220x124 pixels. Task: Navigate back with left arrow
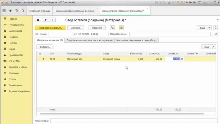(x=46, y=20)
